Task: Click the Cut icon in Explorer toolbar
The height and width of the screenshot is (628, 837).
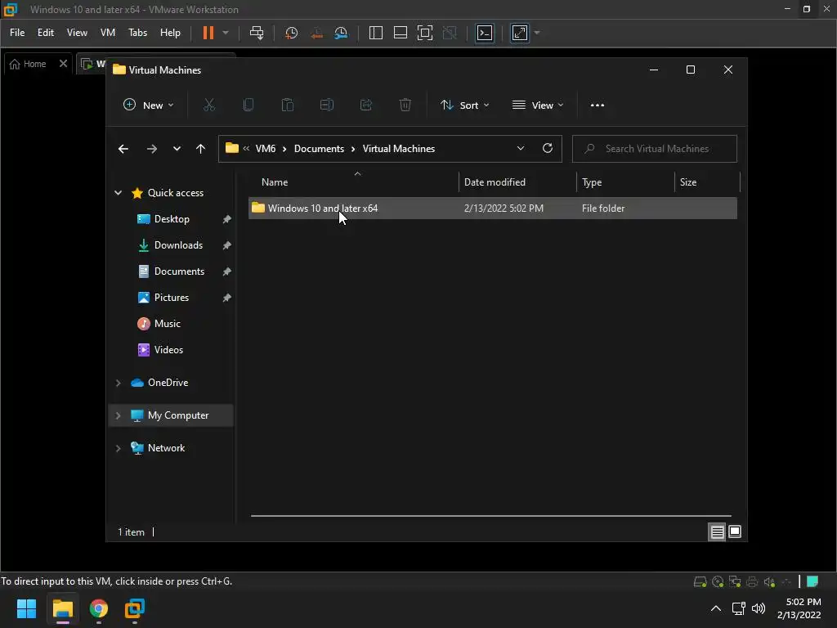Action: coord(209,105)
